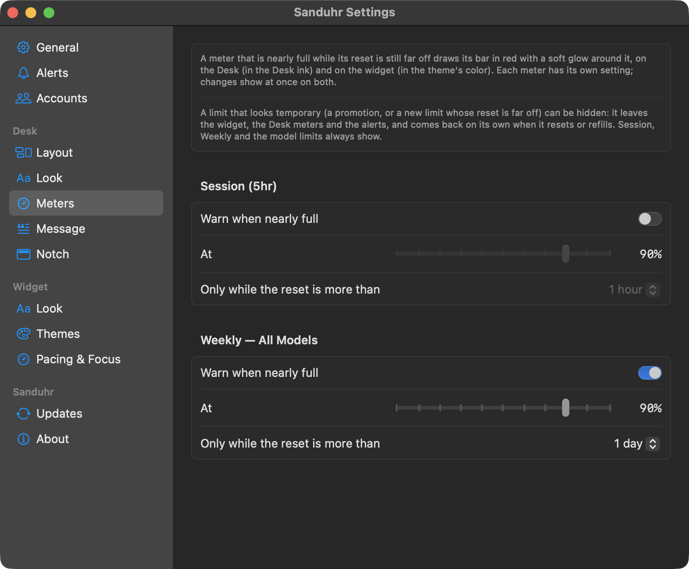The height and width of the screenshot is (569, 689).
Task: Open the Themes pane
Action: point(86,334)
